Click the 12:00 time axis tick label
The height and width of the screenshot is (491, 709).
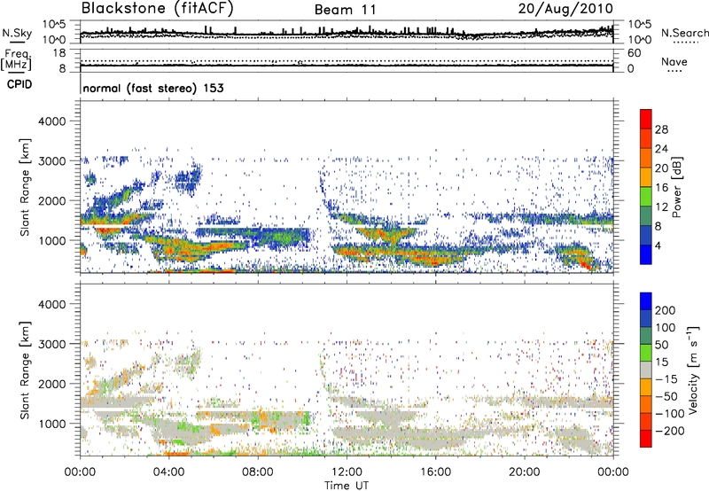click(x=347, y=472)
